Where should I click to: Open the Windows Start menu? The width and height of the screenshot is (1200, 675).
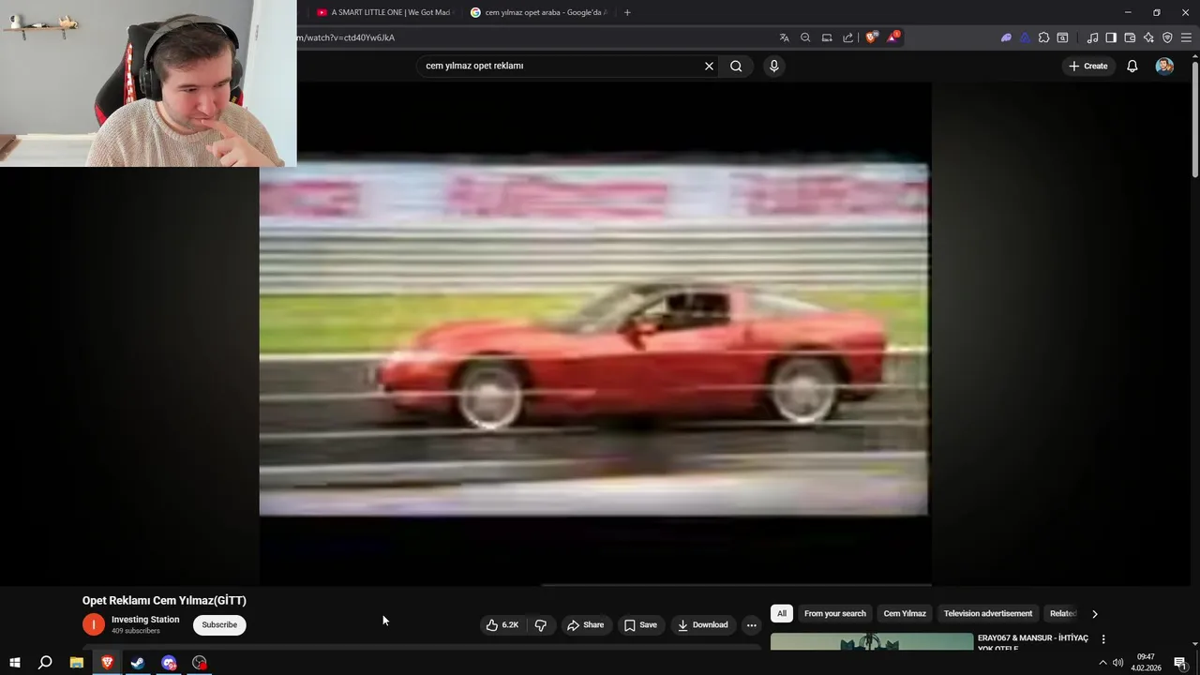(15, 663)
